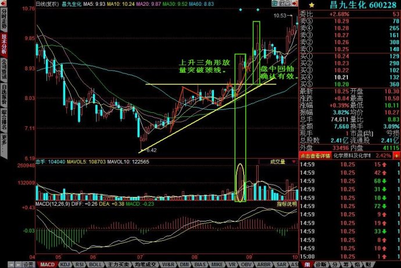
Task: Open the 综合排名 sidebar tab
Action: pyautogui.click(x=4, y=120)
